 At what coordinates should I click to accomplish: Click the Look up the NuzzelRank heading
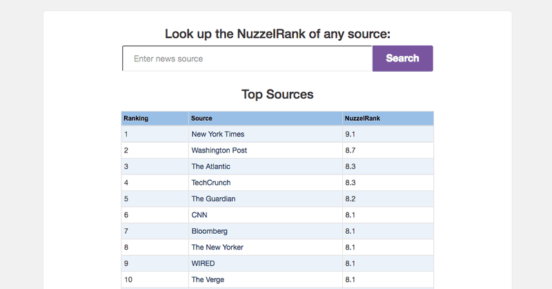pyautogui.click(x=277, y=34)
